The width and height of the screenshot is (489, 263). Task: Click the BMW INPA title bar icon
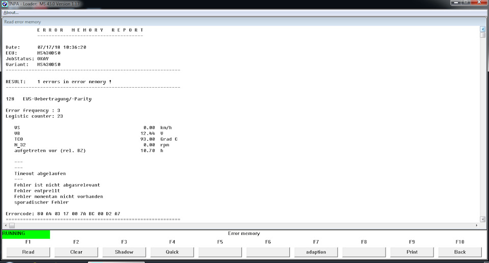tap(5, 4)
